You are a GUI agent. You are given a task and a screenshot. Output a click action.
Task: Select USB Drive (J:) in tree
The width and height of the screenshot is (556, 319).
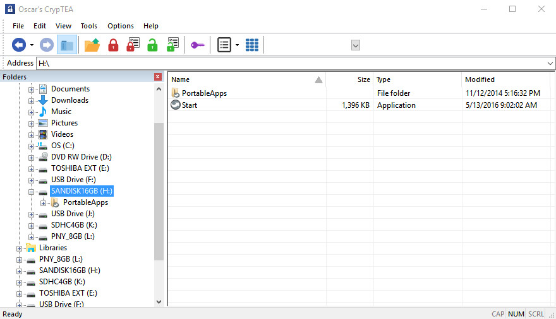pyautogui.click(x=73, y=214)
